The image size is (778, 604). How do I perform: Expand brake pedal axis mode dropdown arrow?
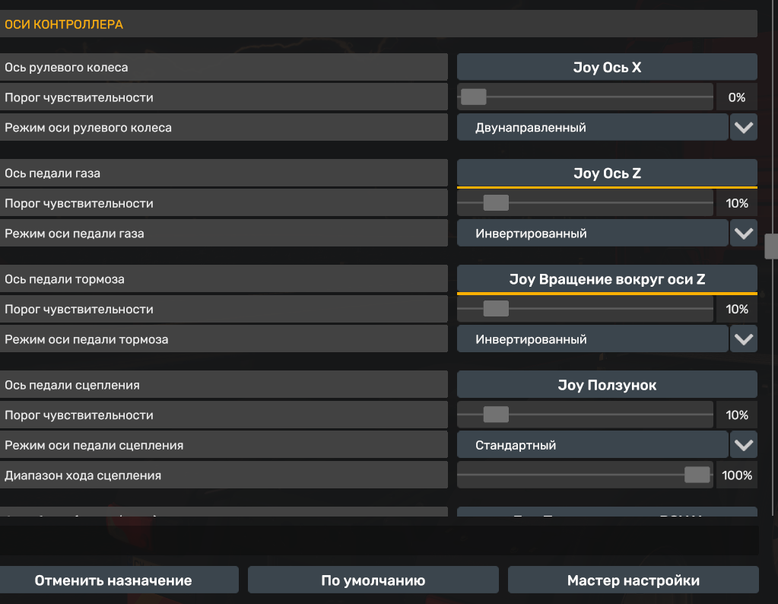tap(743, 339)
